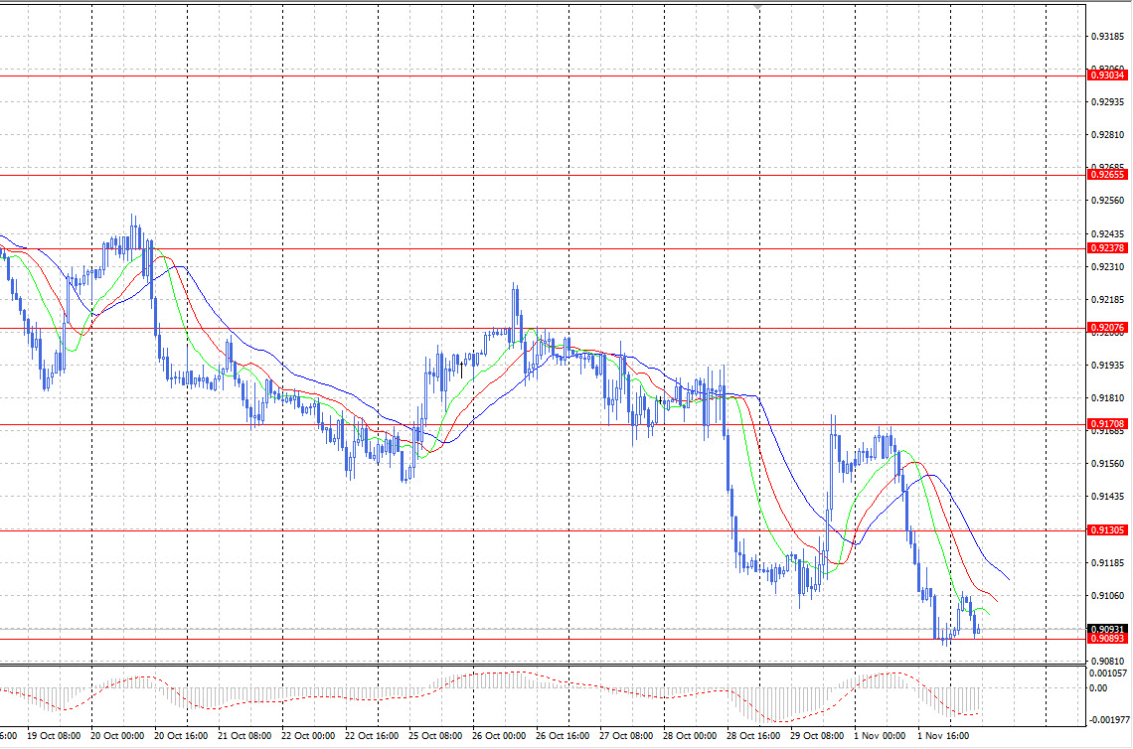Click the 28 Oct 16:00 time label

753,736
